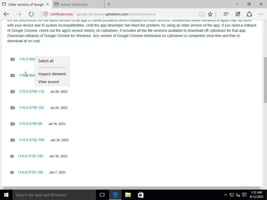Make a Web Note with pen icon

tap(238, 14)
